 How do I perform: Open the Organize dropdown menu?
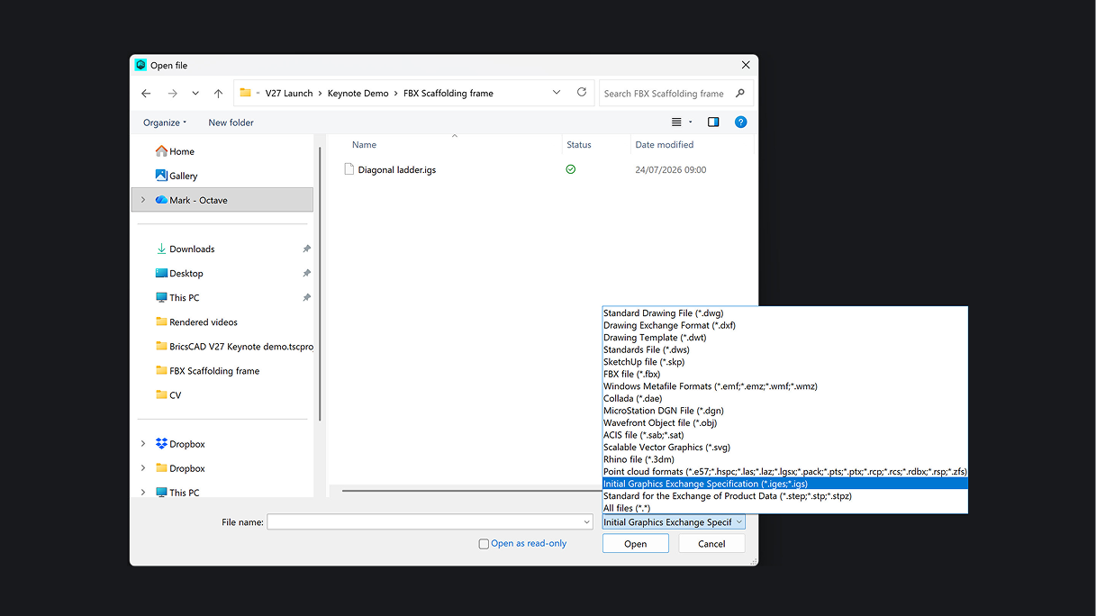[165, 122]
